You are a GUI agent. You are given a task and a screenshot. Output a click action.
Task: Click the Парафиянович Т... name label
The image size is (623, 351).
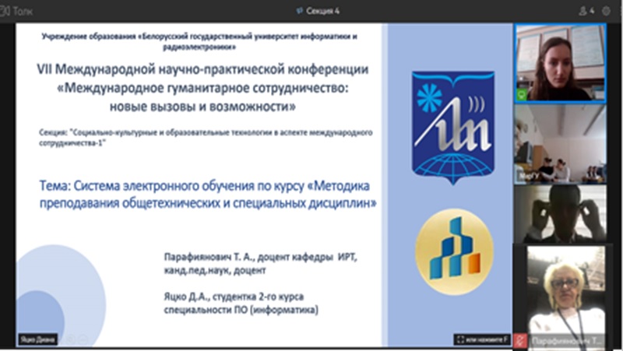coord(567,341)
